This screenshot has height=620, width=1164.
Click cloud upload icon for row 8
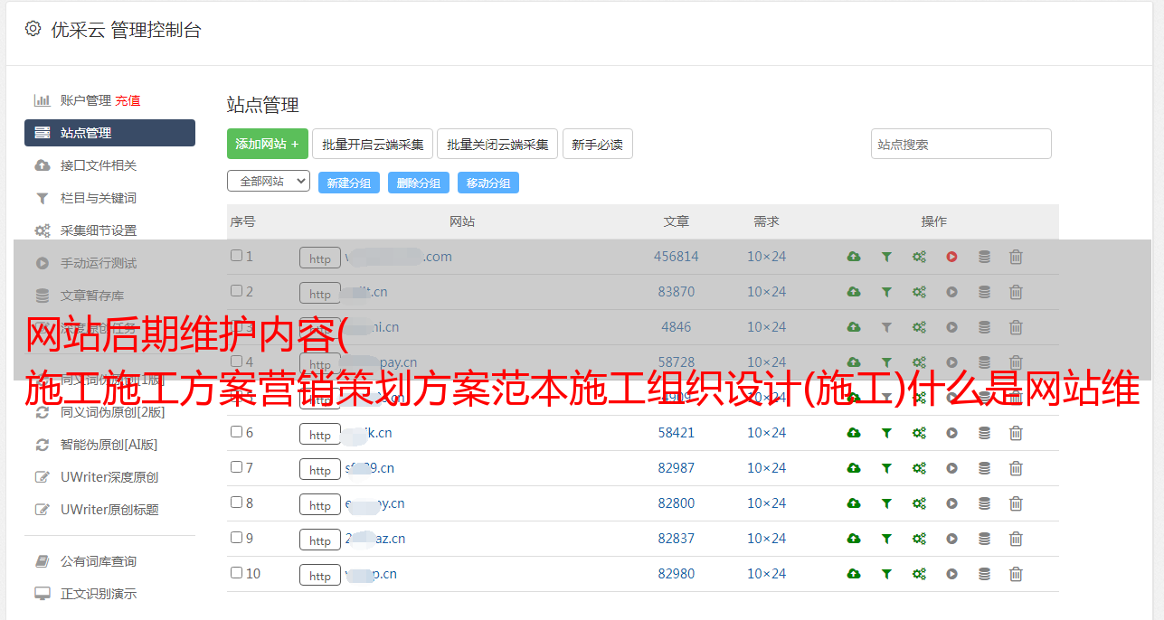pyautogui.click(x=854, y=503)
